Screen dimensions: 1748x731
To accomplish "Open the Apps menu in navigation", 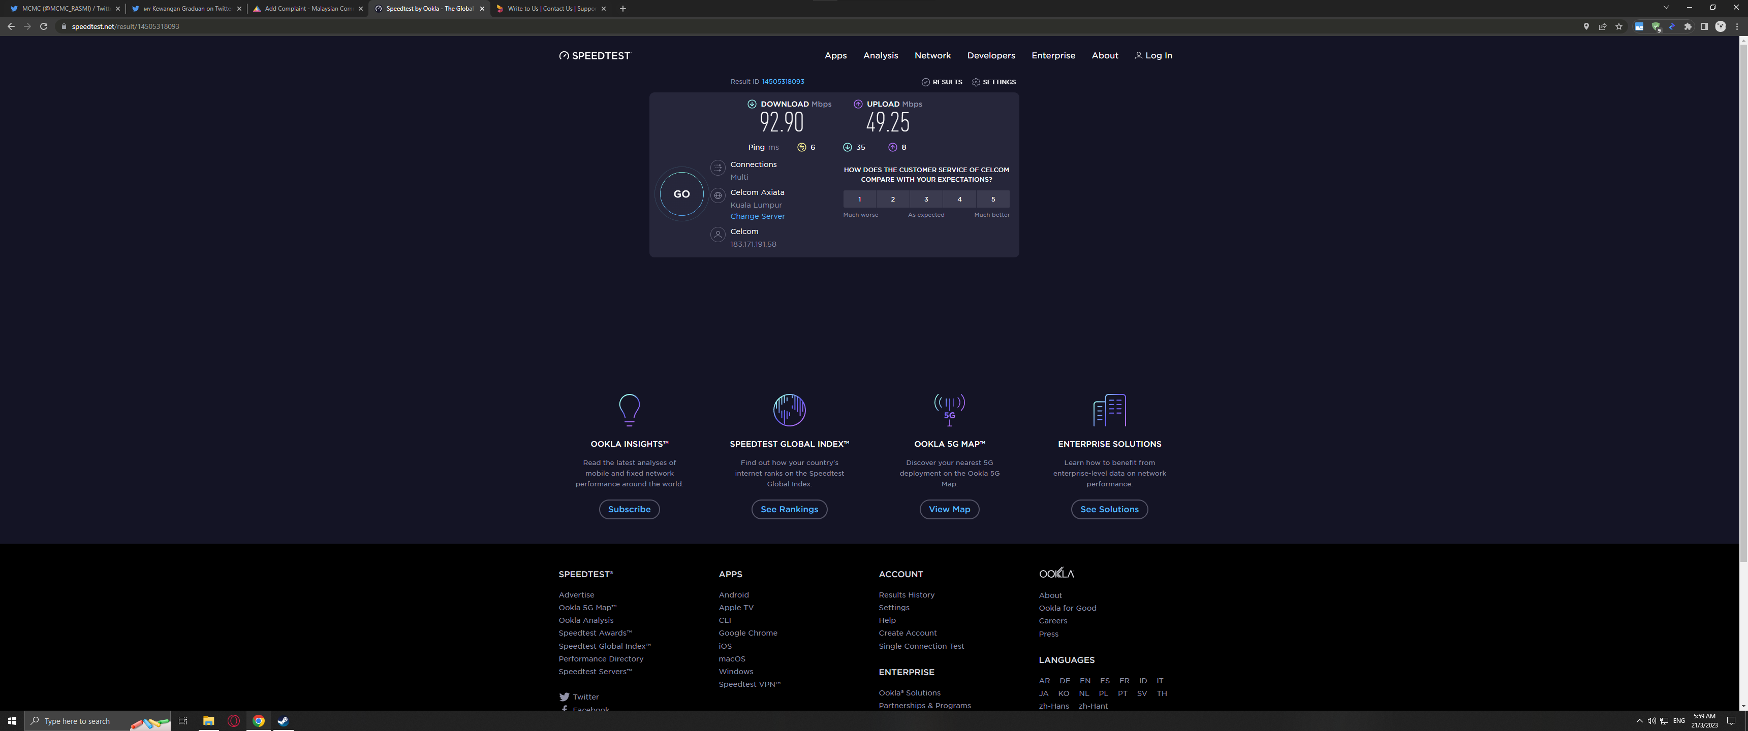I will point(835,56).
